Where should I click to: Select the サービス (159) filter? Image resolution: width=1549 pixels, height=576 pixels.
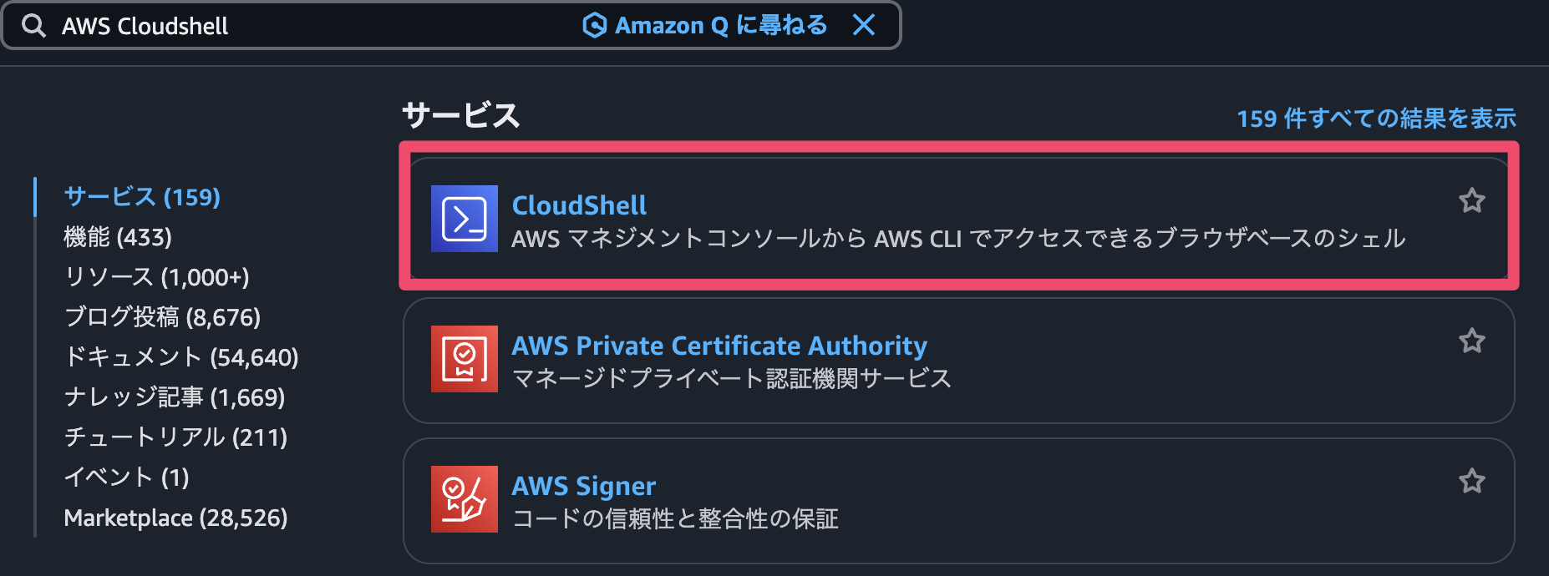coord(142,197)
